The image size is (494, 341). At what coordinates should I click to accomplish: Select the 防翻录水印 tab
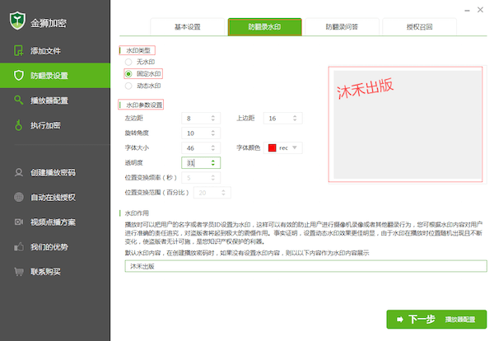coord(264,27)
